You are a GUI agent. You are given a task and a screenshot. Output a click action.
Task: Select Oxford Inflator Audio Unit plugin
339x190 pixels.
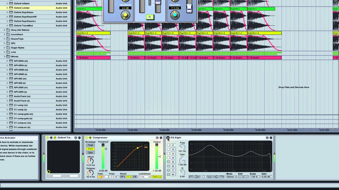coord(35,3)
